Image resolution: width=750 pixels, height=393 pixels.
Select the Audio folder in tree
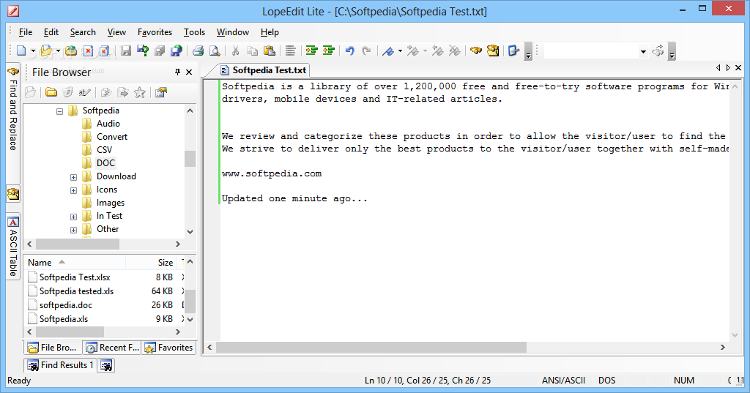point(108,124)
